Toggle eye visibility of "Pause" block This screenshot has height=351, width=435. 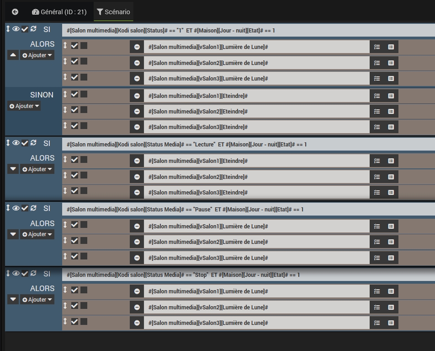tap(16, 208)
